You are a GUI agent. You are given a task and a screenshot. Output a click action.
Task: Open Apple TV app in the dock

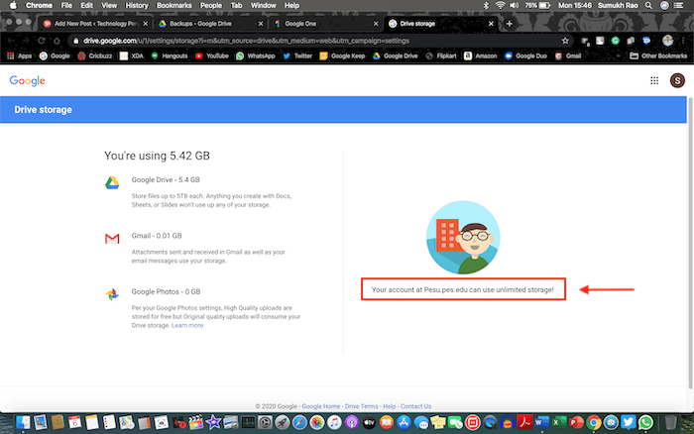[x=369, y=422]
